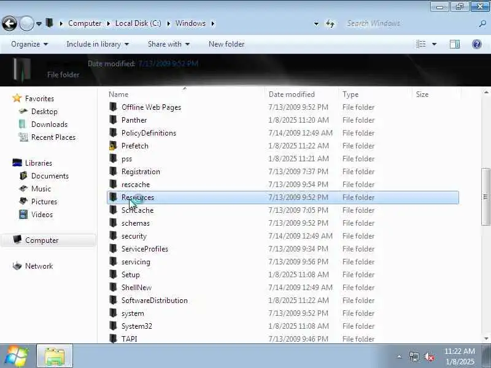Screen dimensions: 491x368
Task: Select the rescache folder icon
Action: (x=113, y=184)
